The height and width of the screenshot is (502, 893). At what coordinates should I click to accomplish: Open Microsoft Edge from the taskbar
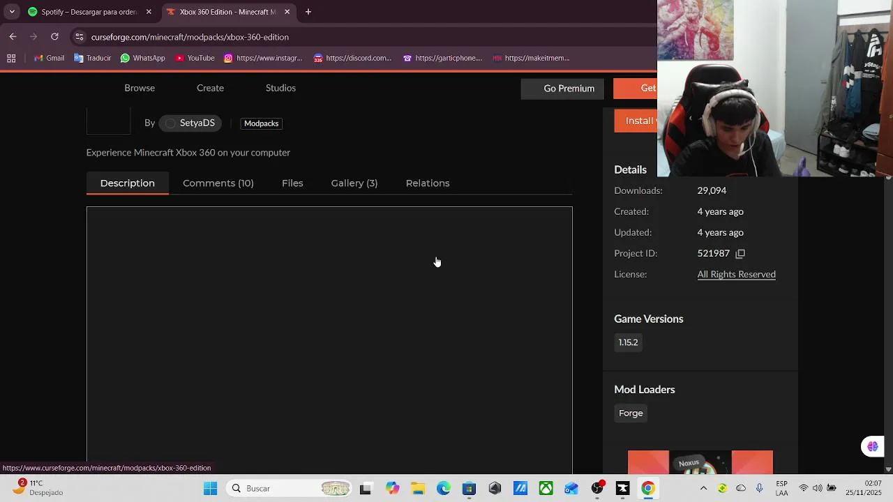click(x=444, y=489)
